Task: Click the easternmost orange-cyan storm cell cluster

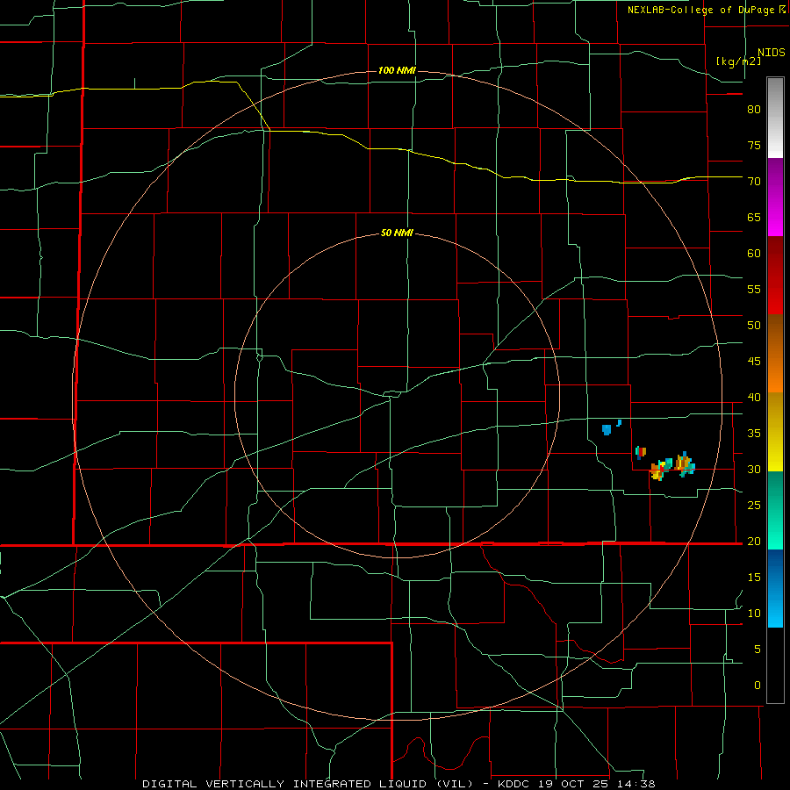Action: coord(685,464)
